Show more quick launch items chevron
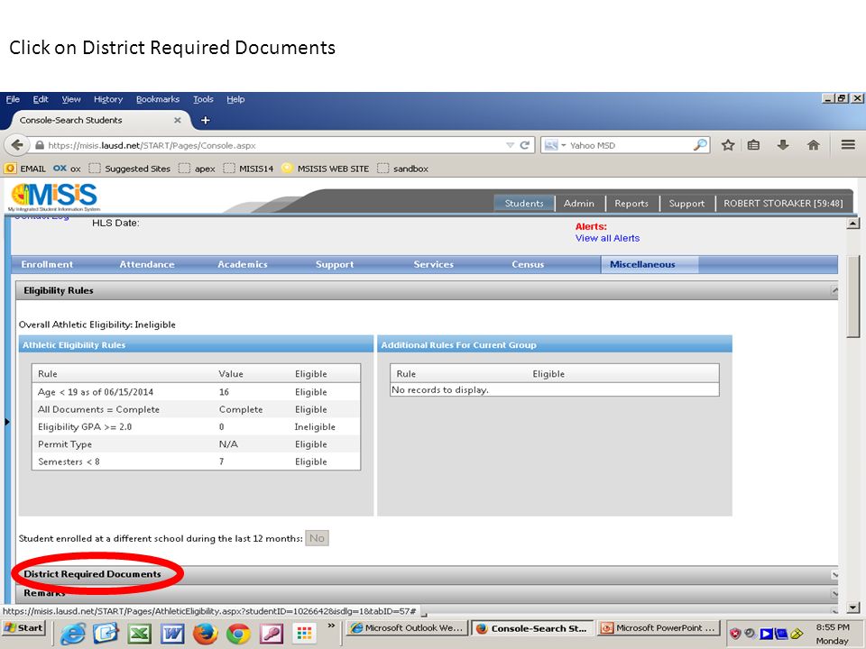Viewport: 866px width, 649px height. (331, 626)
